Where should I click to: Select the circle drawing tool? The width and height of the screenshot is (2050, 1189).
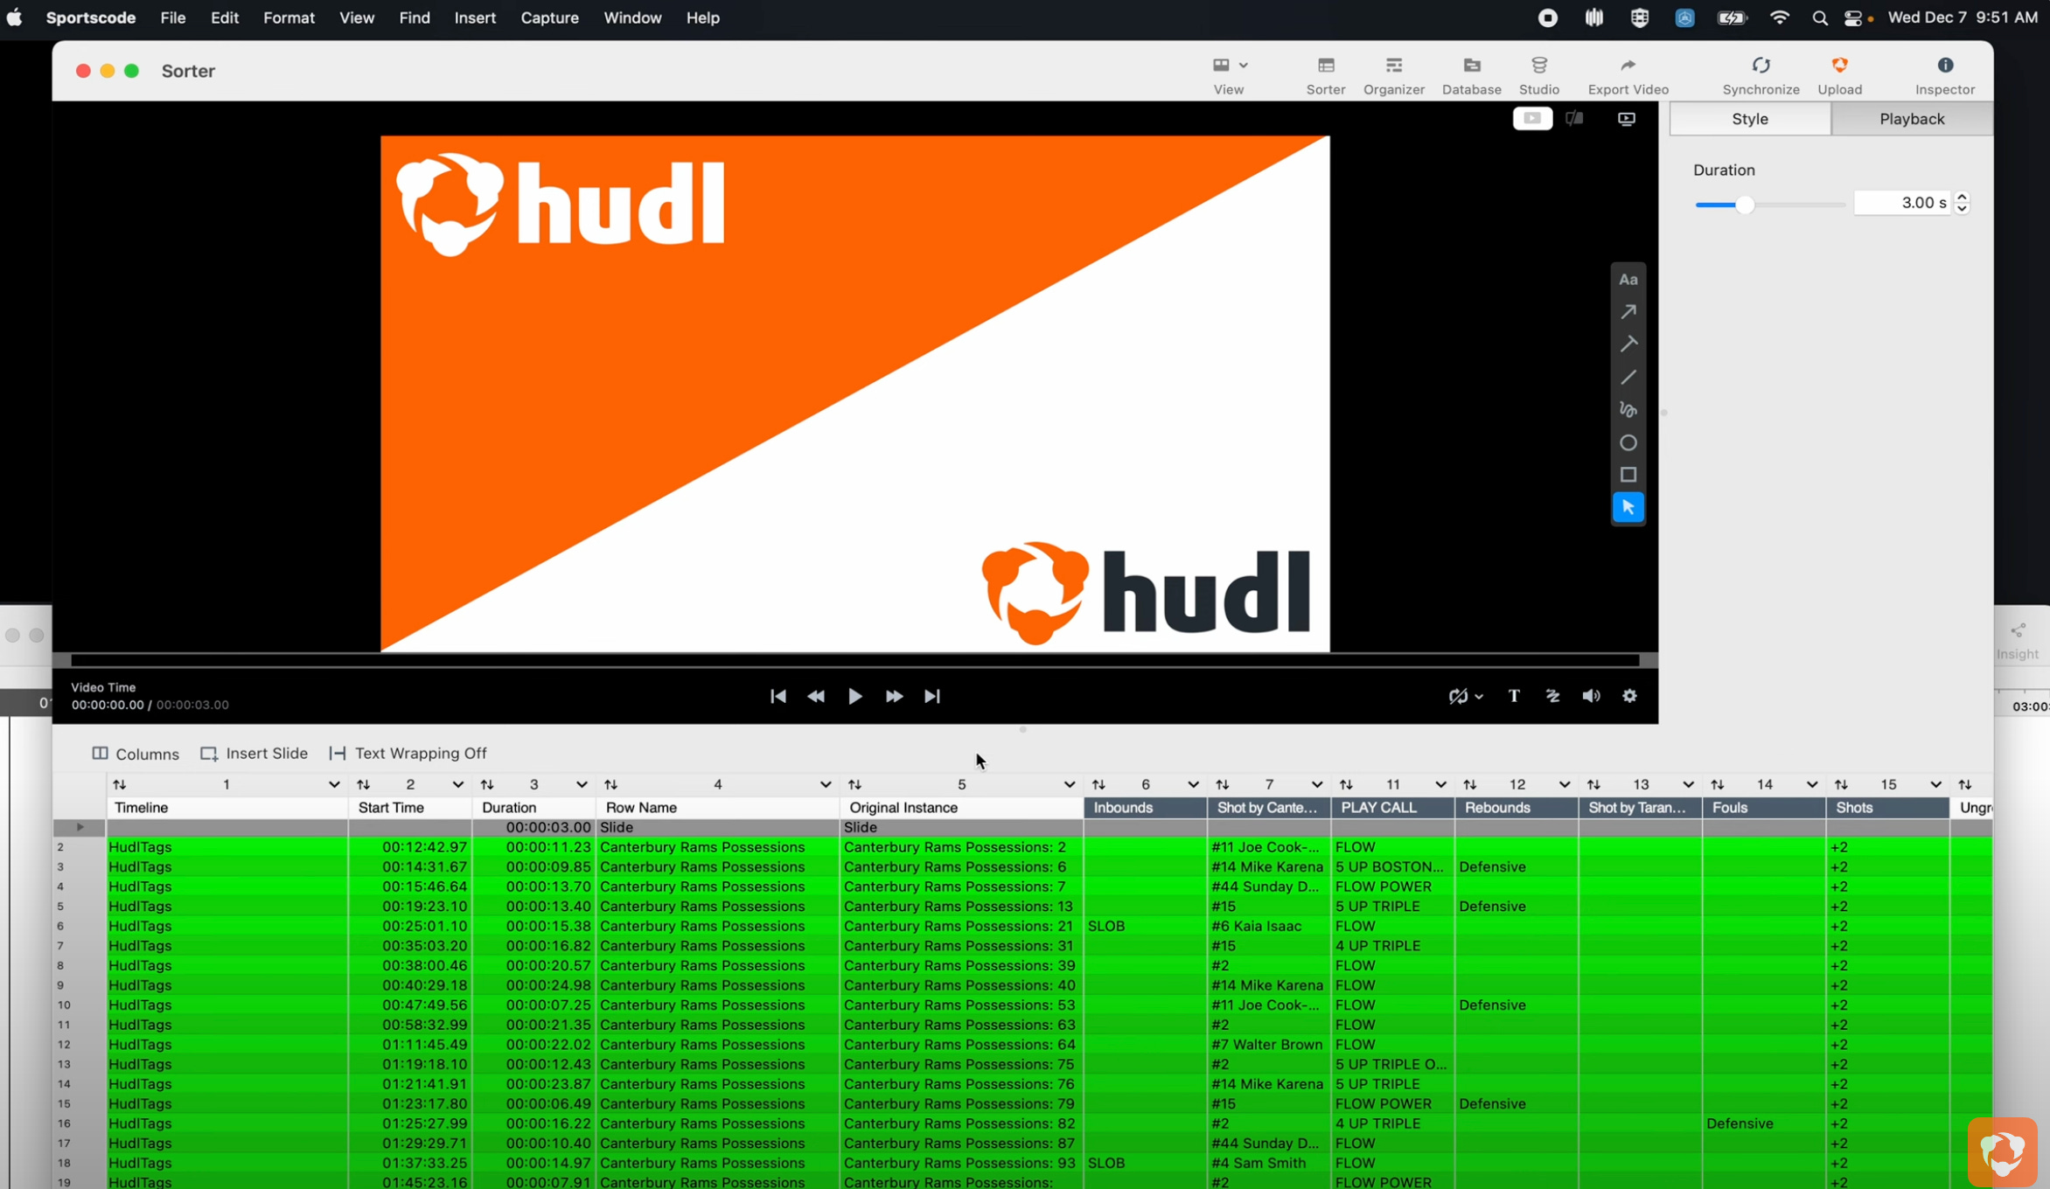(x=1628, y=443)
